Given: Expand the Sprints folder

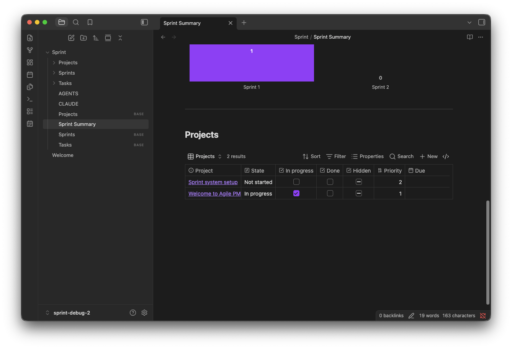Looking at the screenshot, I should click(54, 73).
